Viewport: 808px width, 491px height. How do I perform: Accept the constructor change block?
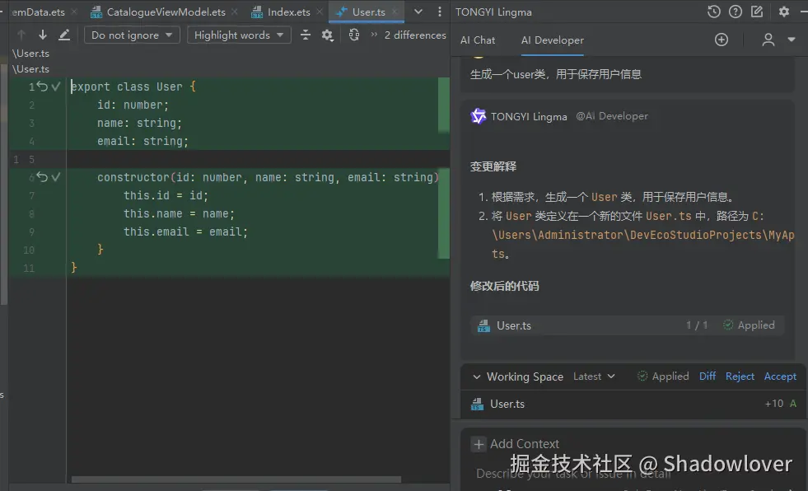click(x=56, y=177)
